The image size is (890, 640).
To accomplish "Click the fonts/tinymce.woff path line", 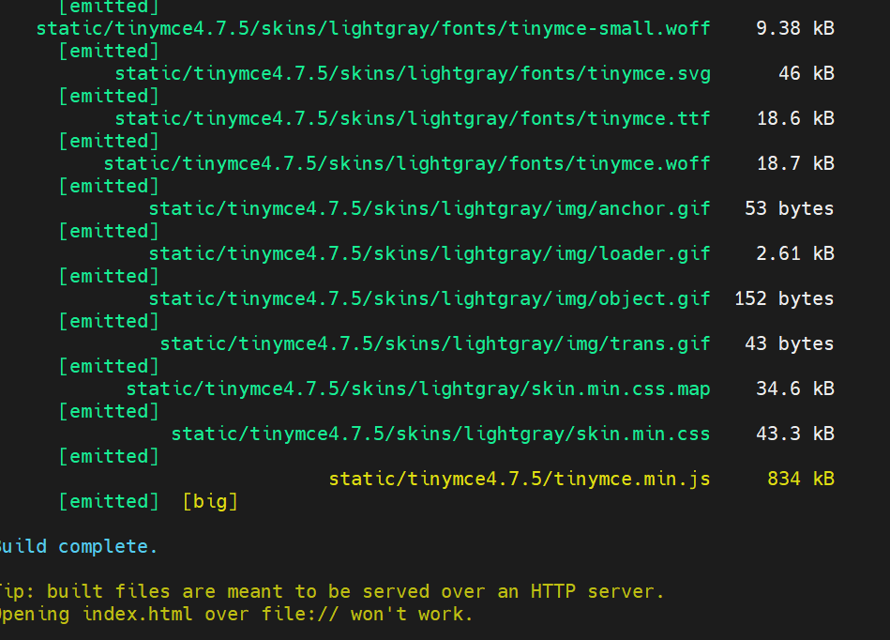I will pos(407,163).
